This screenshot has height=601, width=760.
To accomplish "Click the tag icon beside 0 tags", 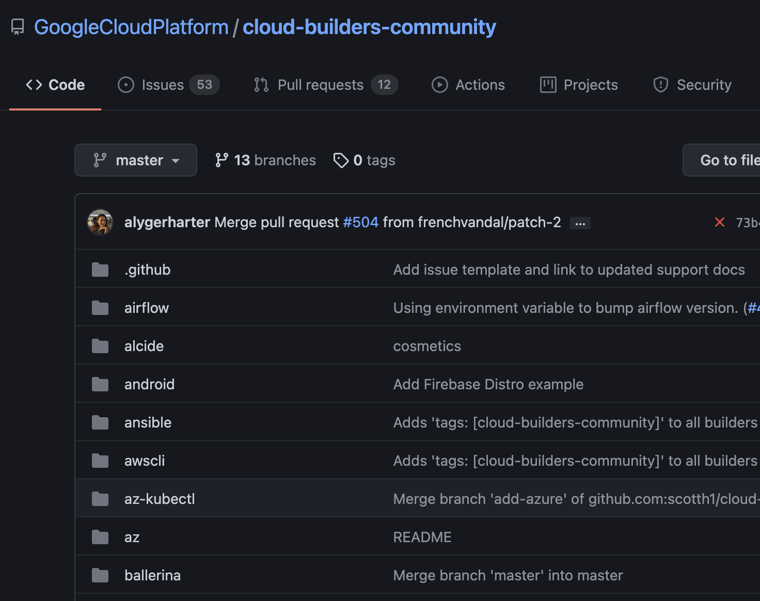I will [341, 160].
